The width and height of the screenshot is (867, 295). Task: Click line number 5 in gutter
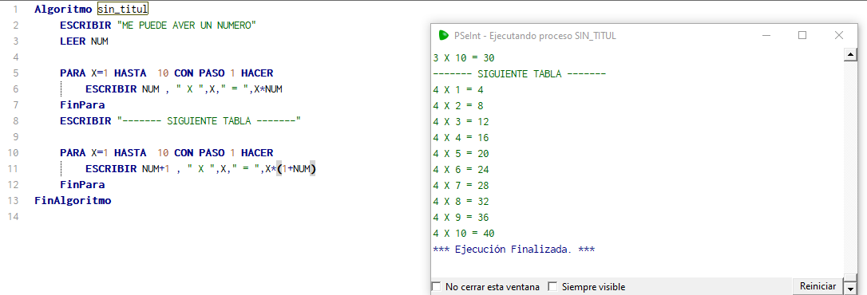(15, 73)
